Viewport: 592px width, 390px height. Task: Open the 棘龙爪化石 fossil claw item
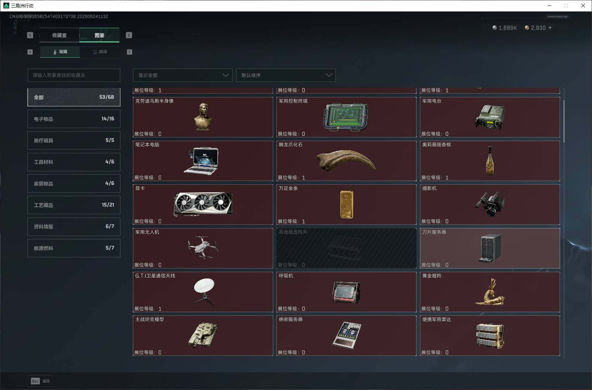pos(346,161)
